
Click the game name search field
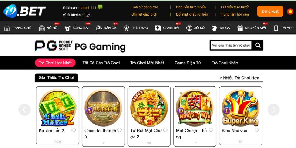coord(231,45)
